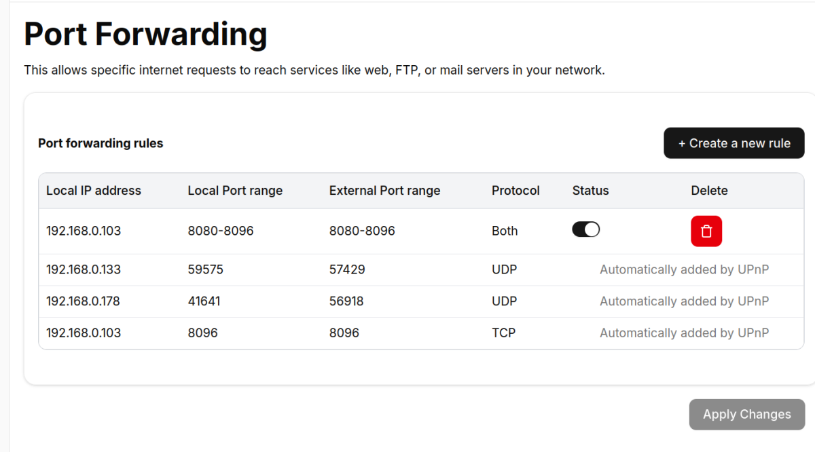
Task: Select the External Port range column header
Action: pos(385,191)
